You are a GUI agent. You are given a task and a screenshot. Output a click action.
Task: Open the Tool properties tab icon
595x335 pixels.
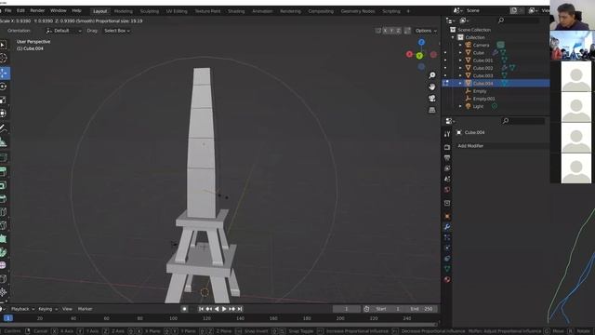[447, 134]
